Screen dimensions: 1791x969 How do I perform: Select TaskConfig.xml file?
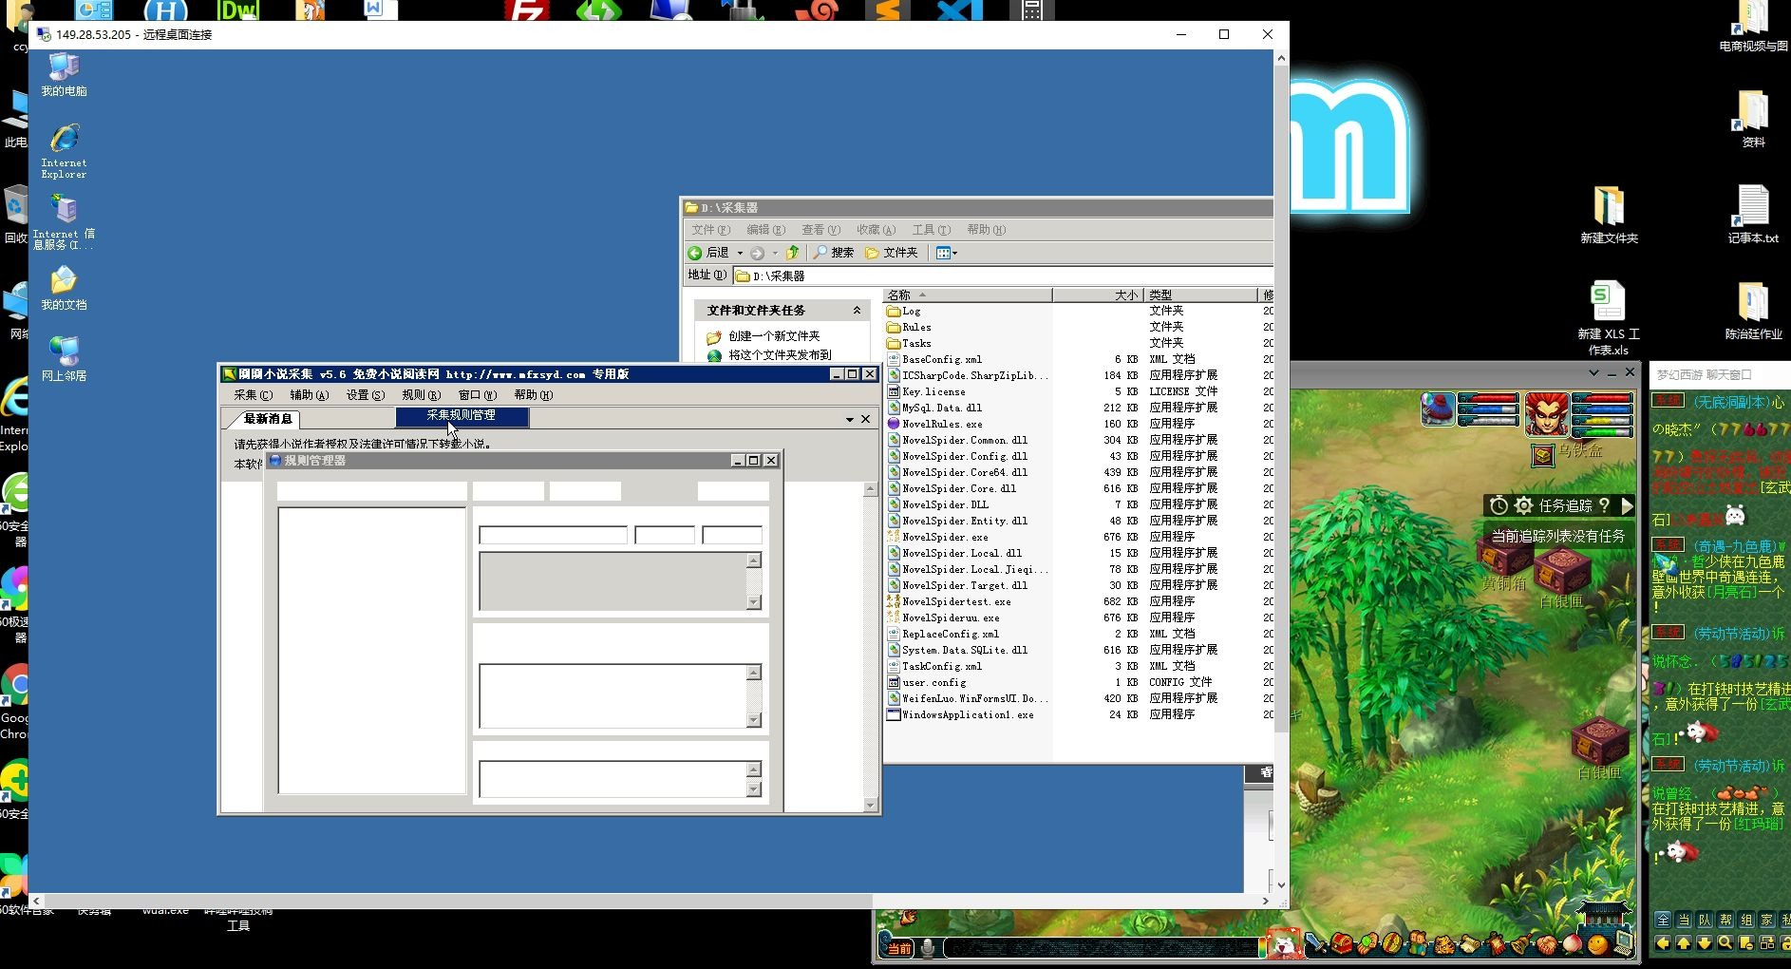point(934,666)
